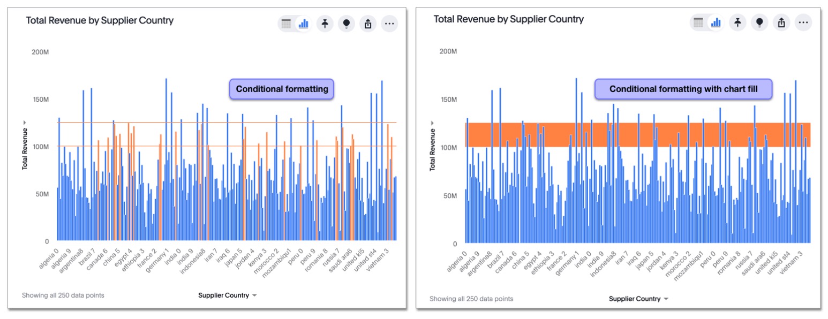Click 200M axis value on left chart
The height and width of the screenshot is (319, 828).
click(41, 51)
